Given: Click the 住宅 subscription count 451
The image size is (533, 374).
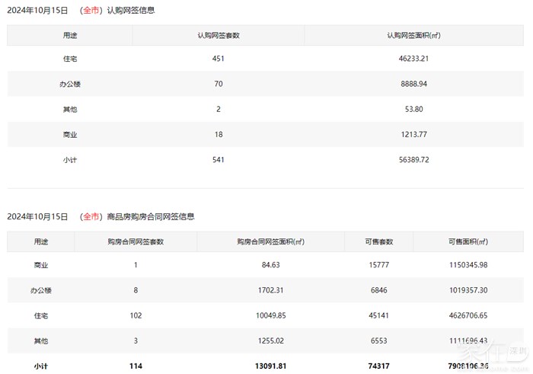Looking at the screenshot, I should tap(219, 58).
